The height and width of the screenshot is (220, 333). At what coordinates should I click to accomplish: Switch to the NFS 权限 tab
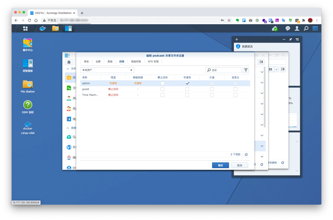pyautogui.click(x=153, y=62)
